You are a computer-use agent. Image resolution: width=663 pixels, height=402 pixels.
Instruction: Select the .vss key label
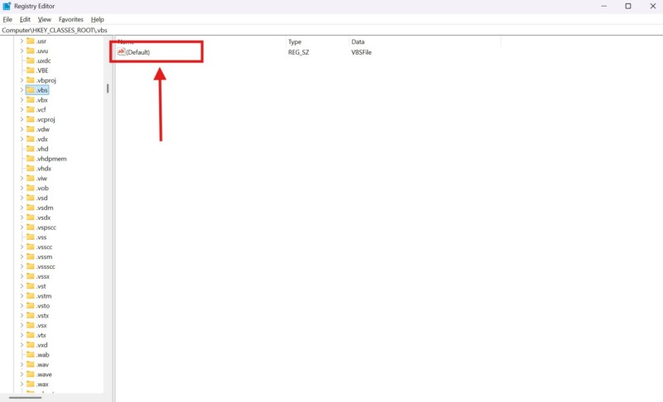coord(41,237)
